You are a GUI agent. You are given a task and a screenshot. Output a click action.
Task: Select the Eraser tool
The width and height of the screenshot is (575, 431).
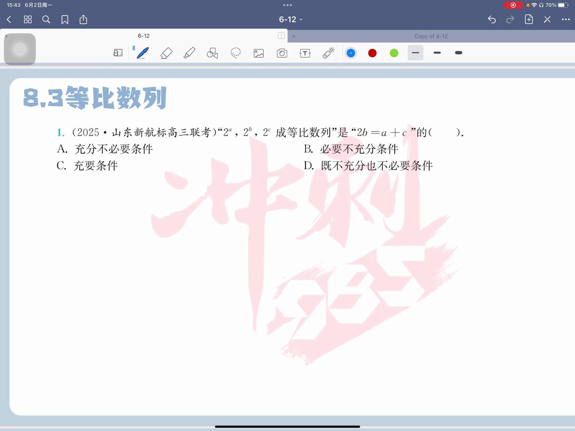(x=166, y=53)
